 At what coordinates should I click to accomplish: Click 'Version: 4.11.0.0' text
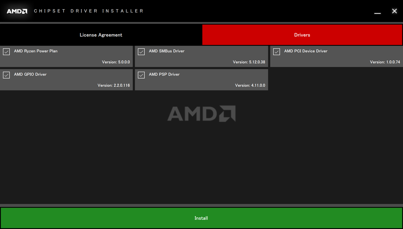[x=250, y=85]
